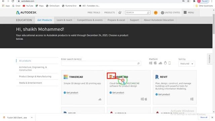
Task: Open Other bookmarks folder
Action: (204, 6)
